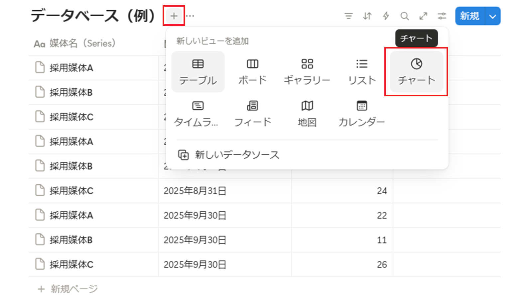Screen dimensions: 532x299
Task: Choose the ボード view option
Action: (252, 72)
